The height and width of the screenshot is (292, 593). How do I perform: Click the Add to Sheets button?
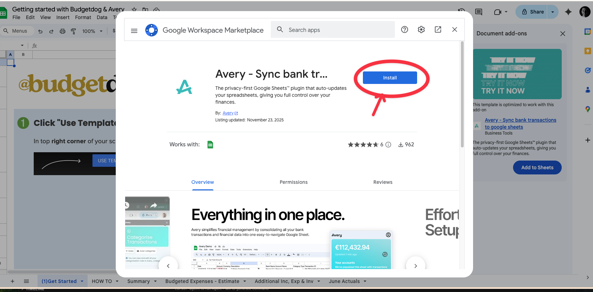coord(537,168)
